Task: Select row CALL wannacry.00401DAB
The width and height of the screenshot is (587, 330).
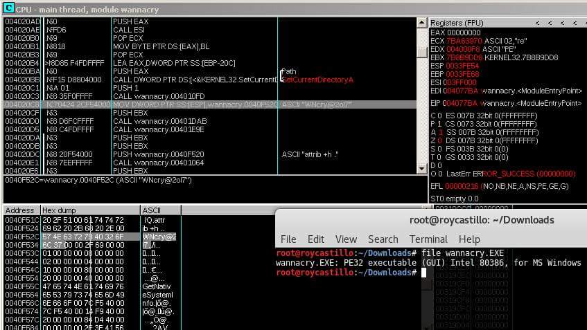Action: tap(209, 121)
